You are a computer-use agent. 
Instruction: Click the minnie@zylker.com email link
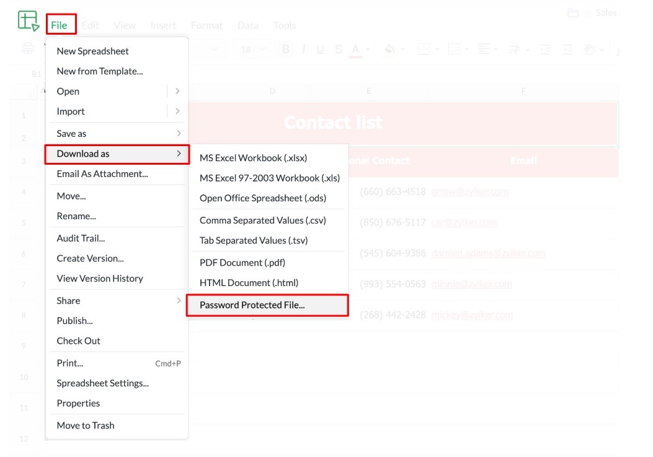(x=472, y=284)
